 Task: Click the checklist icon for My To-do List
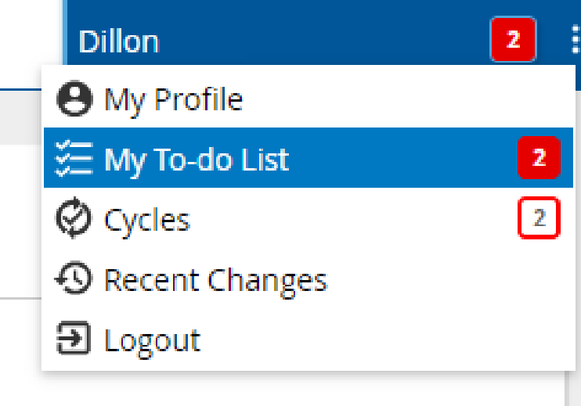pos(74,159)
